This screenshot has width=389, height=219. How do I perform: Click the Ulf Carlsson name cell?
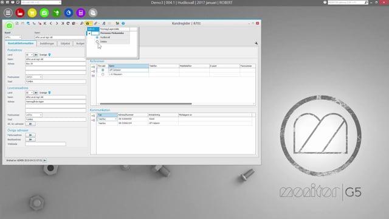point(128,70)
